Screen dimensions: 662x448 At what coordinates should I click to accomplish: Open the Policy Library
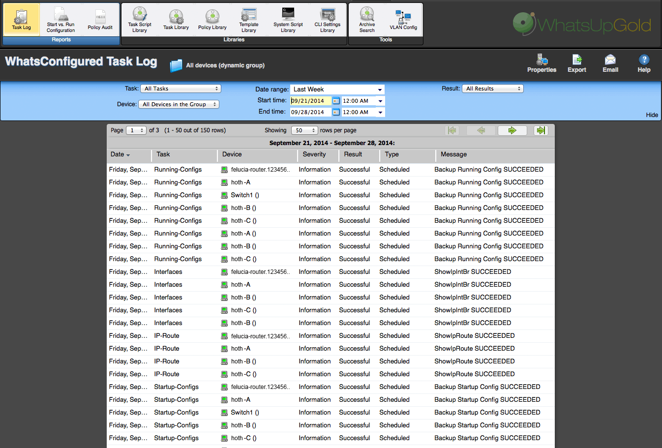[x=212, y=20]
